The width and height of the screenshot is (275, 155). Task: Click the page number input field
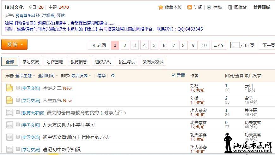(x=235, y=45)
